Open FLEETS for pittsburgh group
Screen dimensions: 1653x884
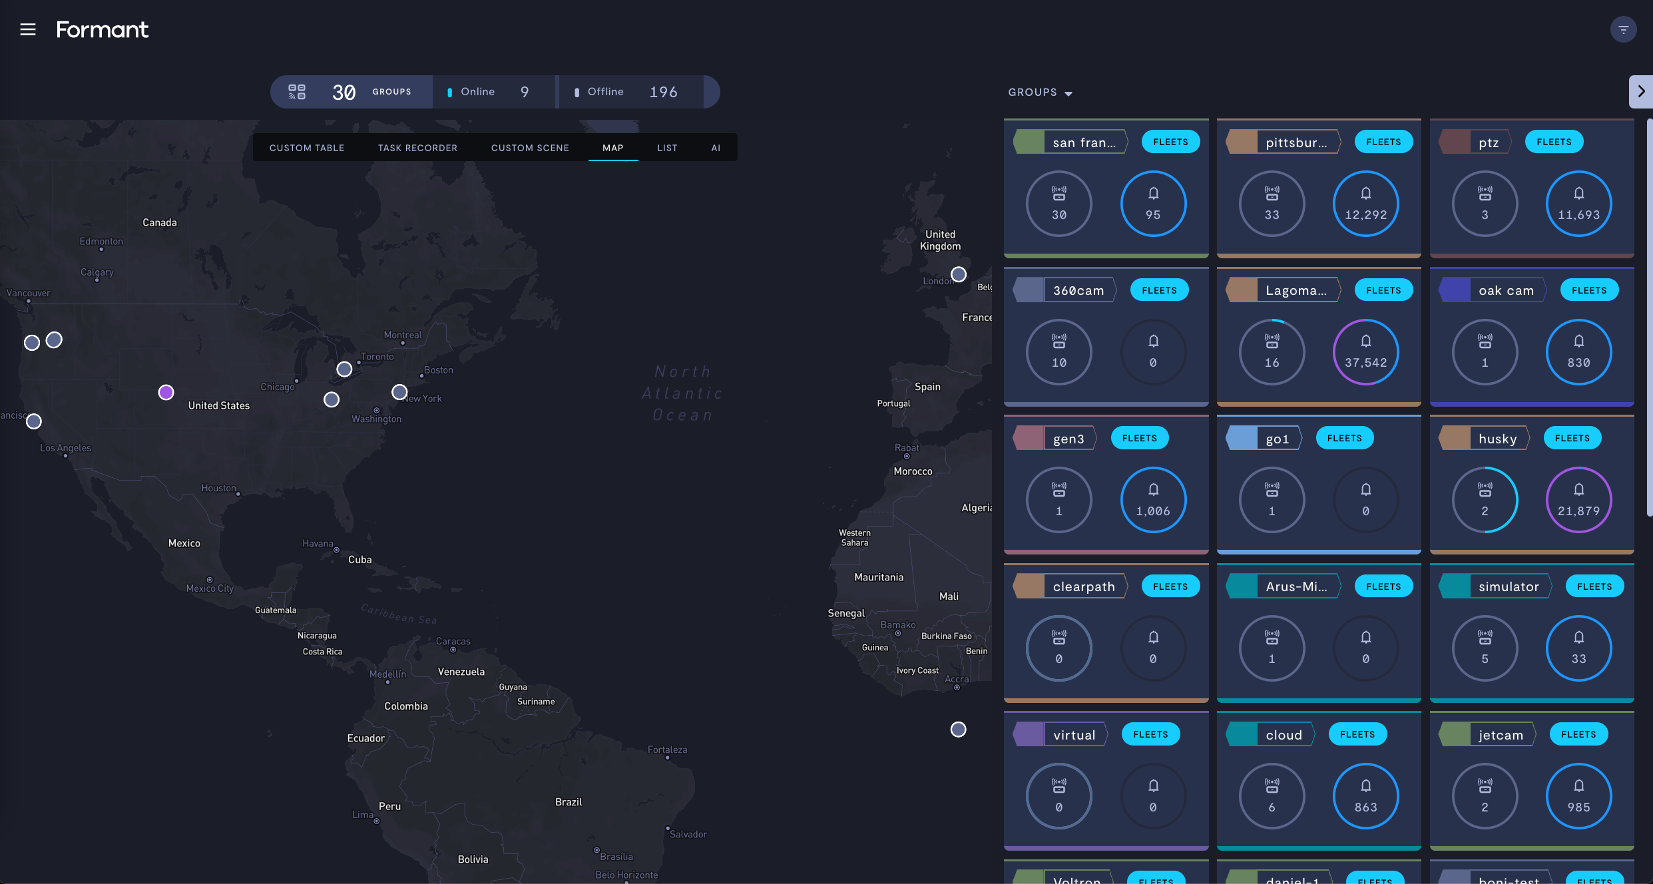(1383, 142)
